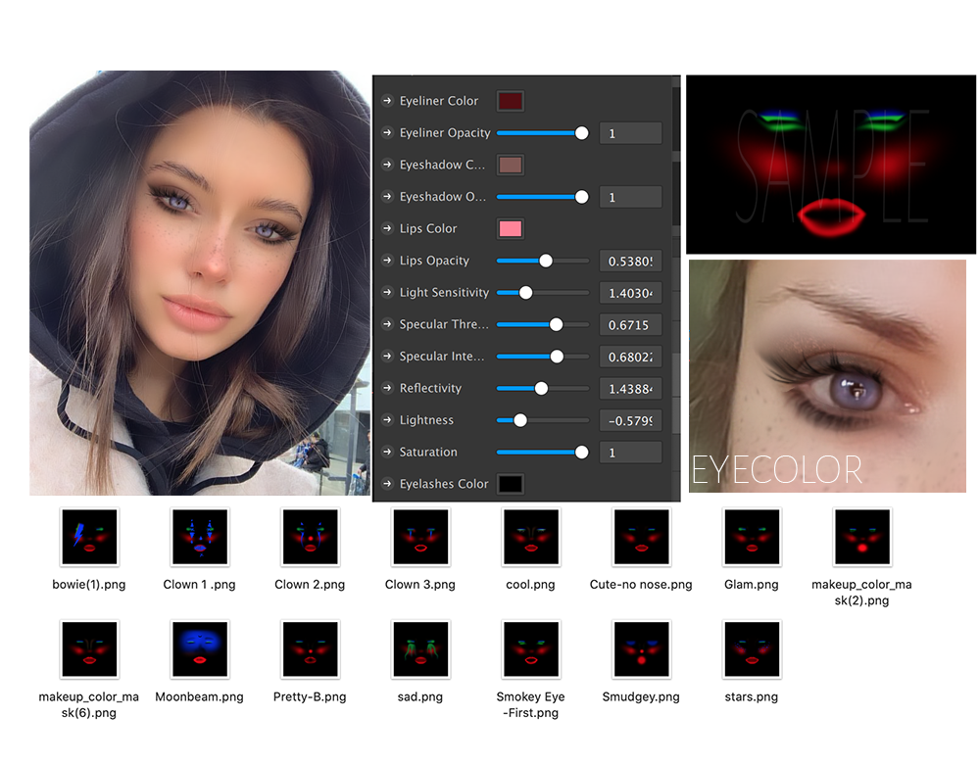This screenshot has height=766, width=980.
Task: Click the arrow icon beside Specular Intensity
Action: tap(387, 356)
